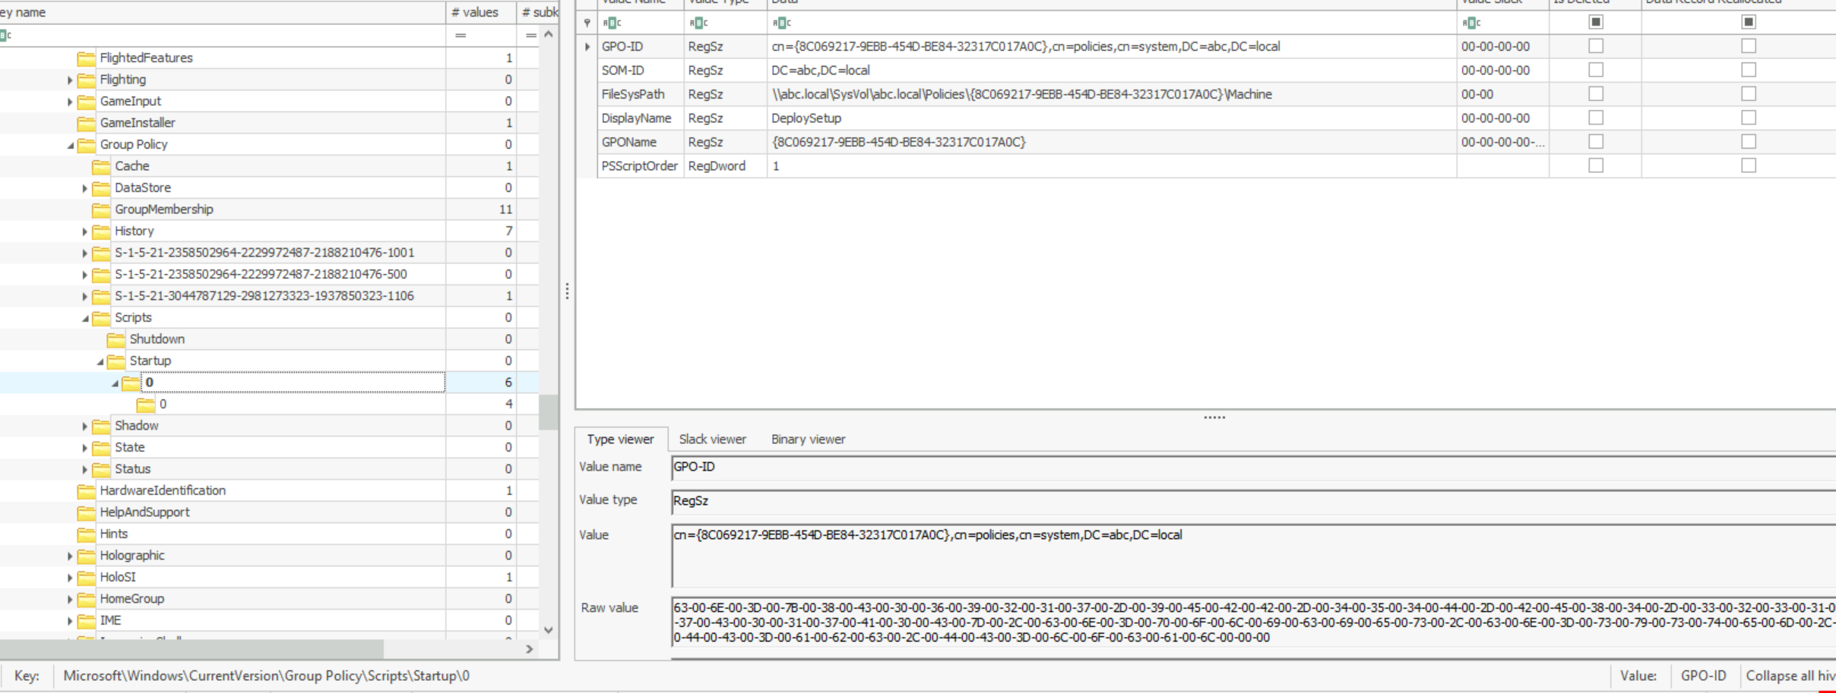
Task: Click the Collapse all hives button
Action: [x=1790, y=676]
